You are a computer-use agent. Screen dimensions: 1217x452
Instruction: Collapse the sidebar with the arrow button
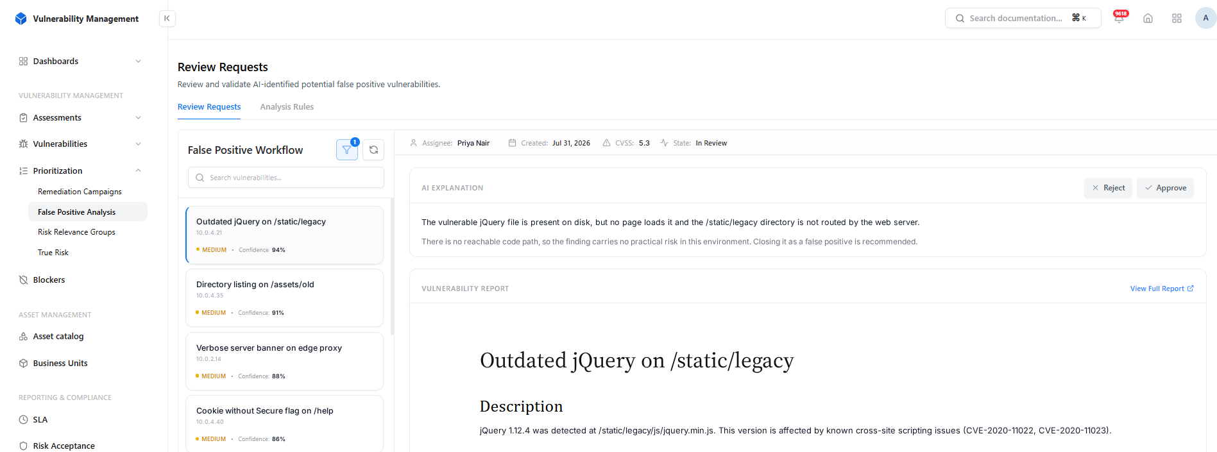pos(167,19)
